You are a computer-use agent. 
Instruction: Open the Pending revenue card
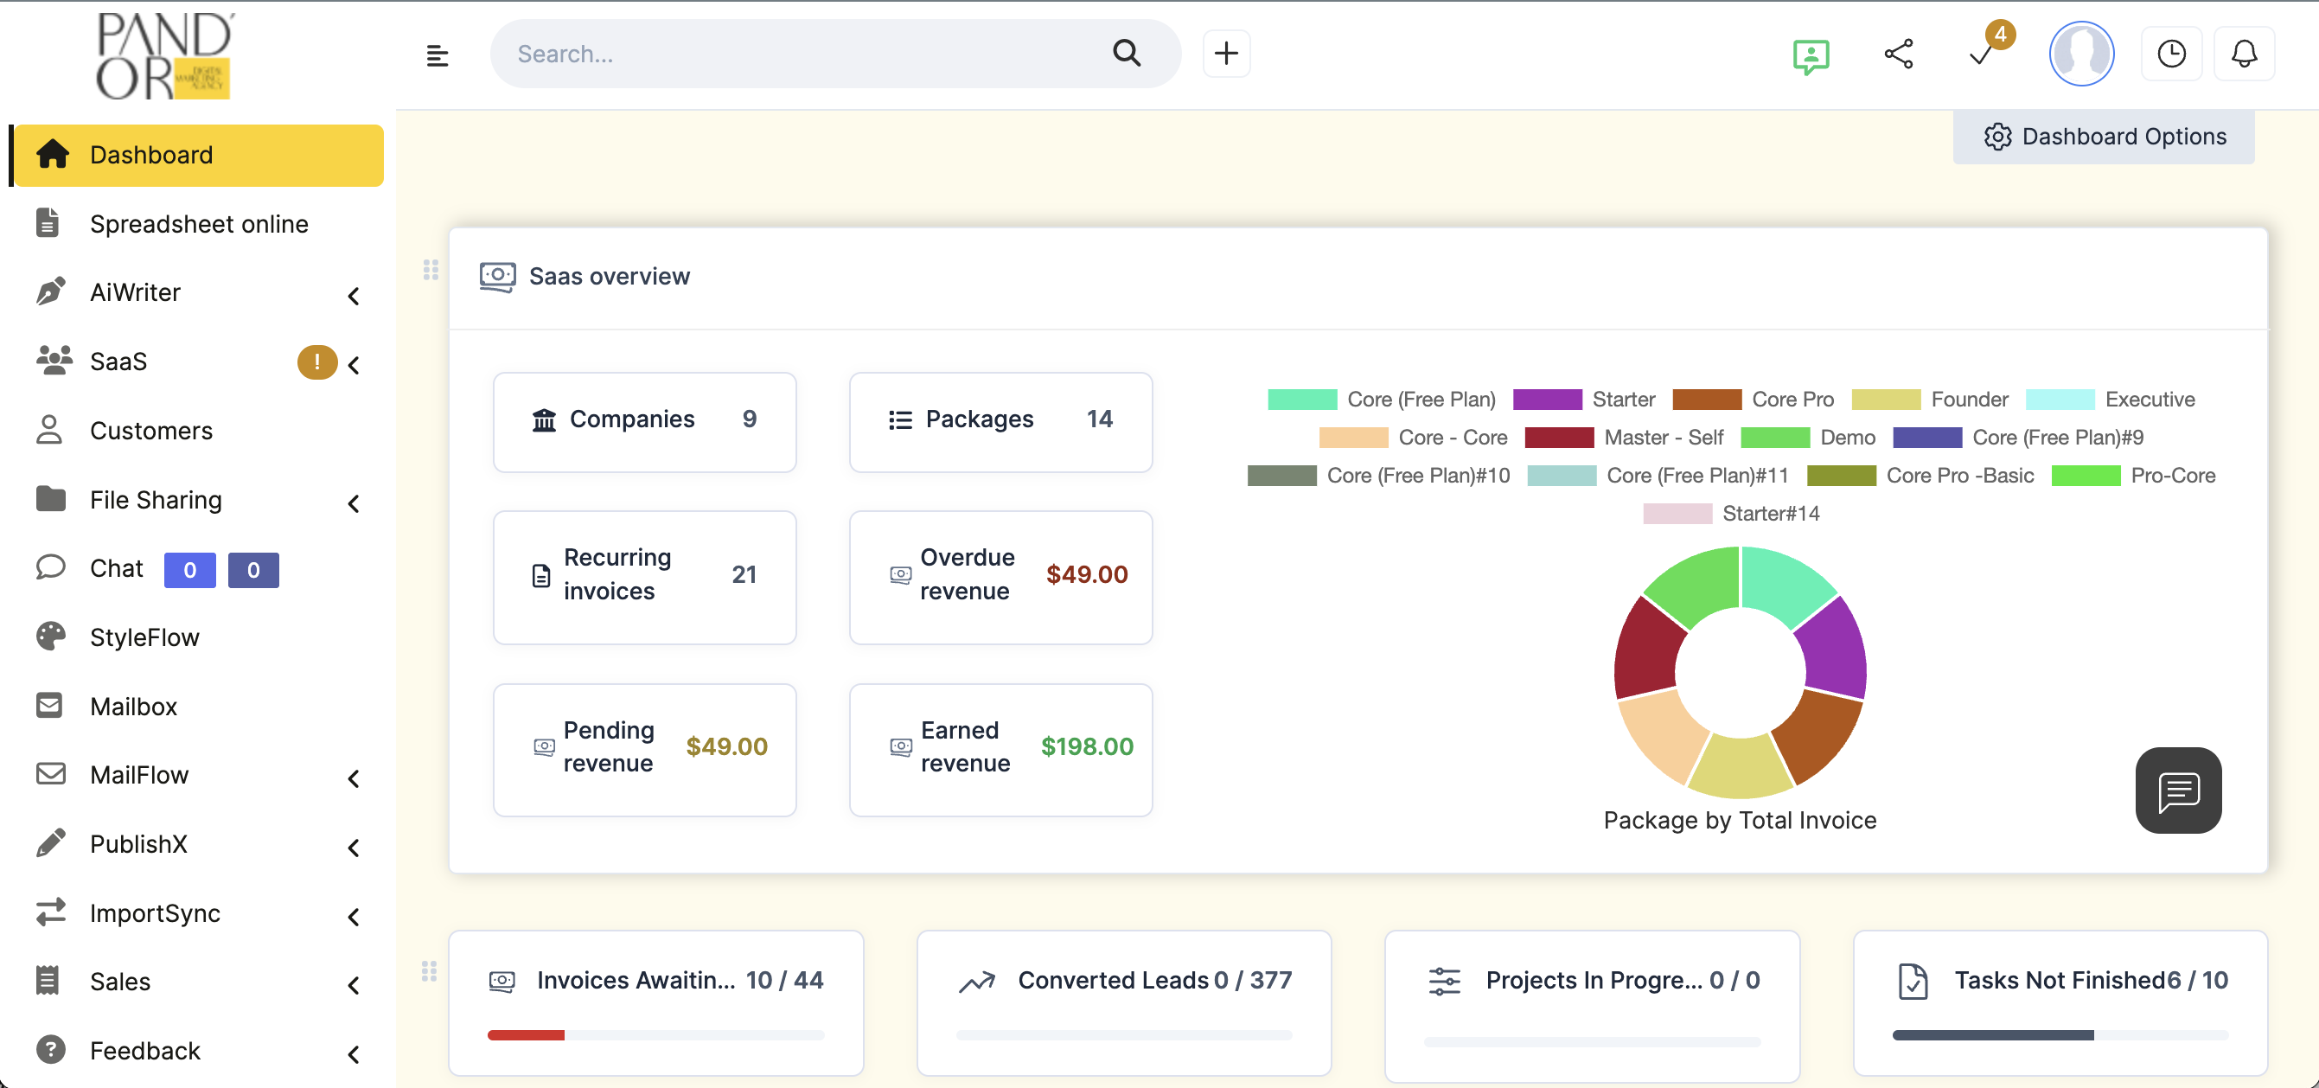[x=644, y=749]
